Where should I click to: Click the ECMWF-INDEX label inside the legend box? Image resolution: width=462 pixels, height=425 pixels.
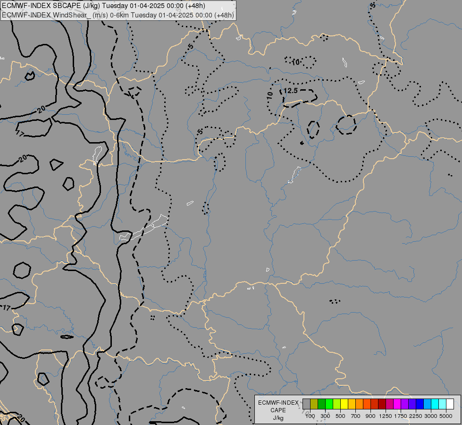click(x=278, y=403)
